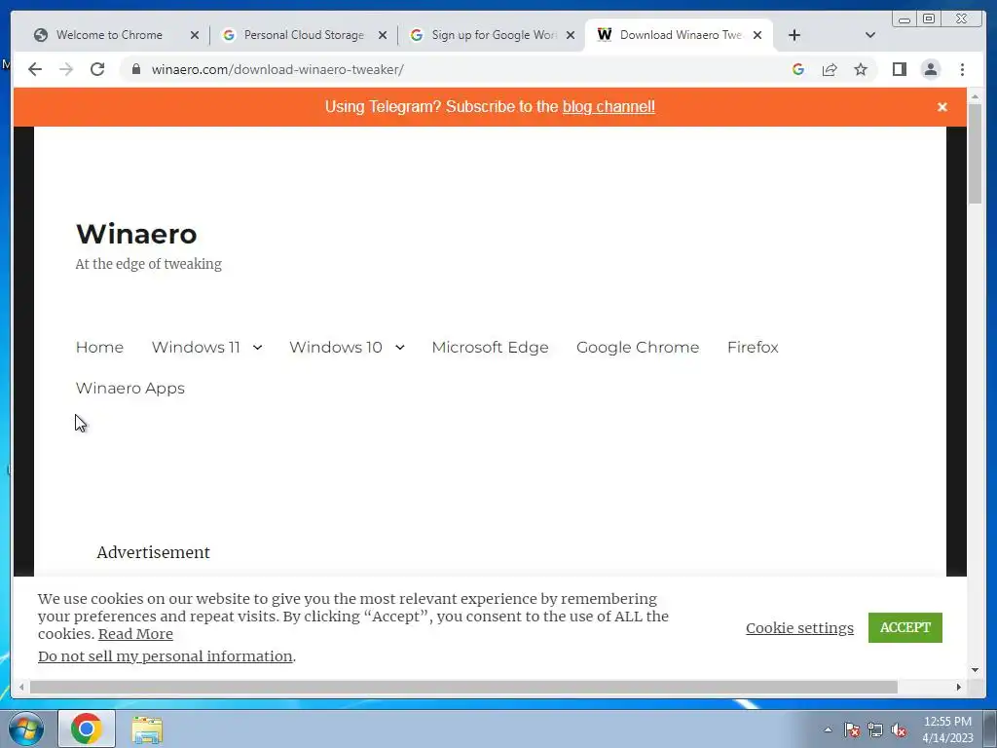Click the Google icon in address bar
Viewport: 997px width, 748px height.
pyautogui.click(x=798, y=69)
